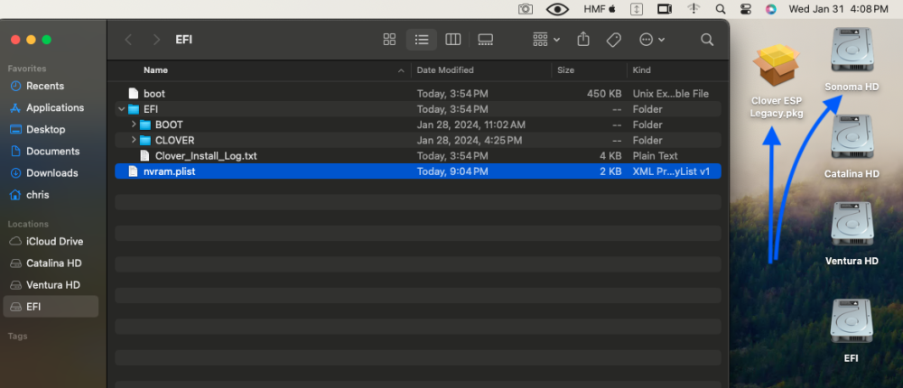Open Recents in the sidebar
The height and width of the screenshot is (388, 903).
[45, 86]
